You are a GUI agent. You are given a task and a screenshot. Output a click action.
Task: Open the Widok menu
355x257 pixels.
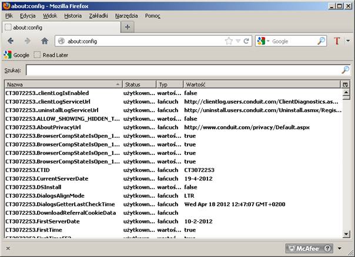[x=50, y=16]
